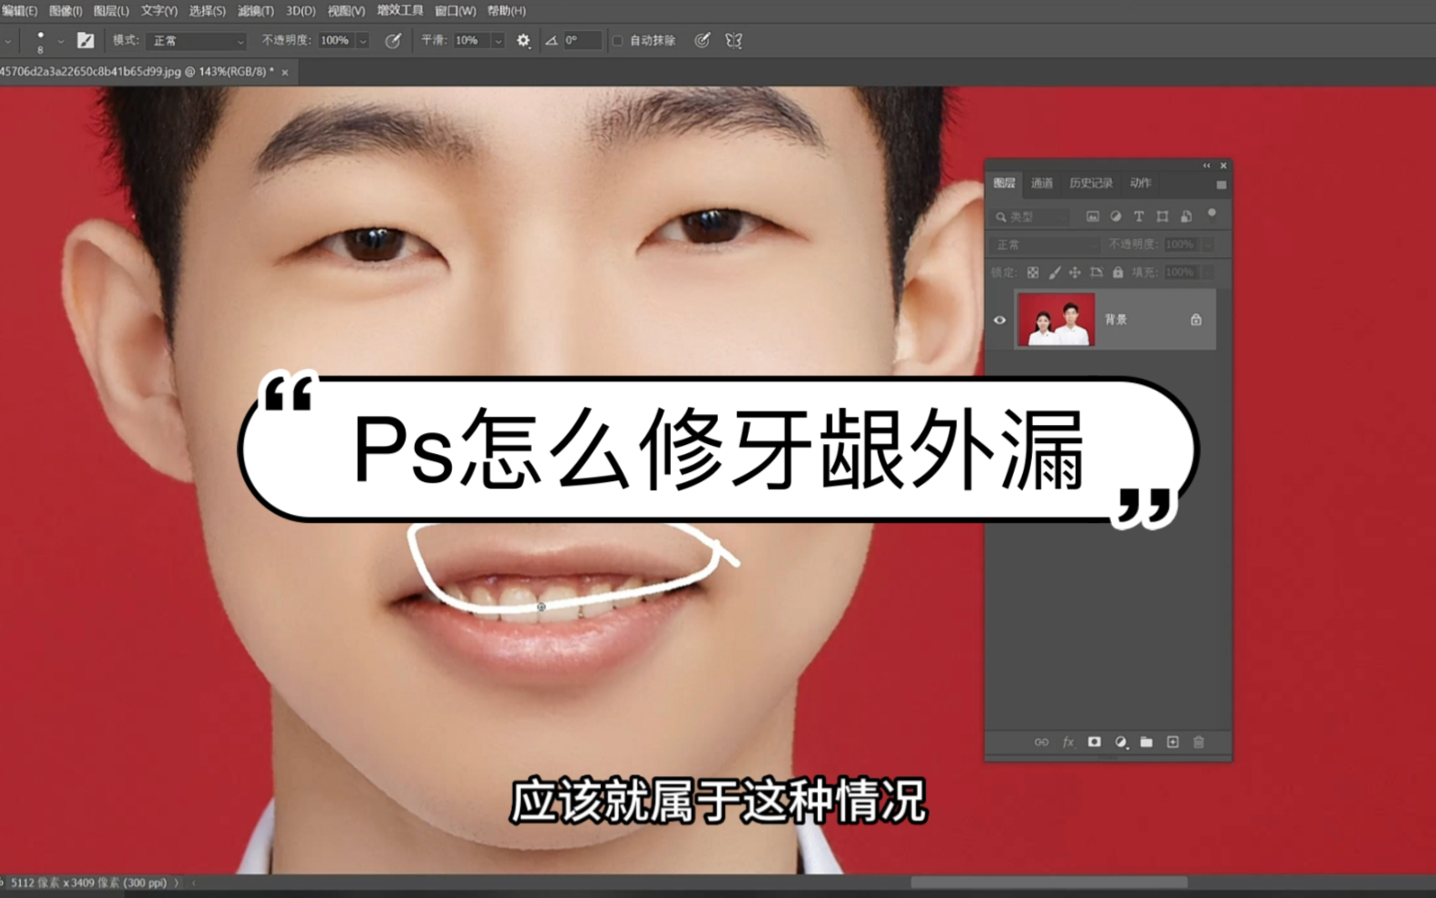Viewport: 1436px width, 898px height.
Task: Open the 增效工具 menu
Action: pos(400,11)
